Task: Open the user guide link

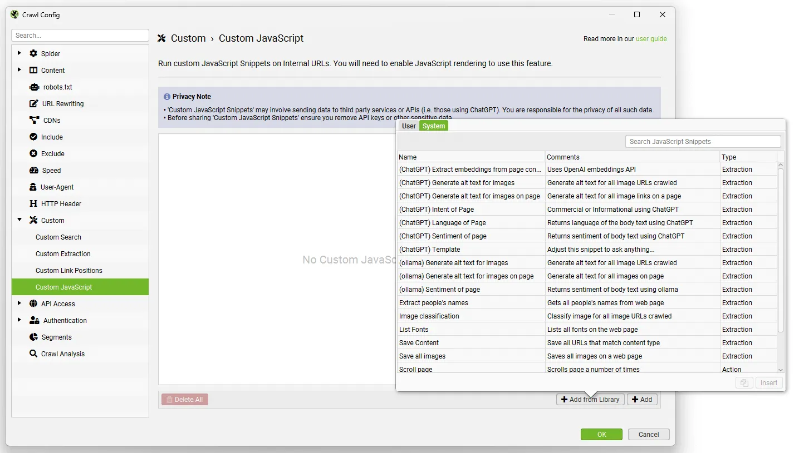Action: [x=651, y=39]
